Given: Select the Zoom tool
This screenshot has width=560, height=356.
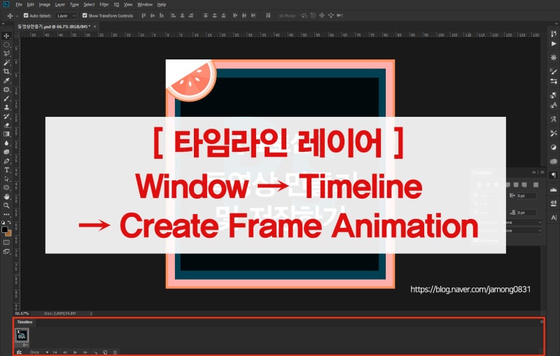Looking at the screenshot, I should (x=6, y=206).
